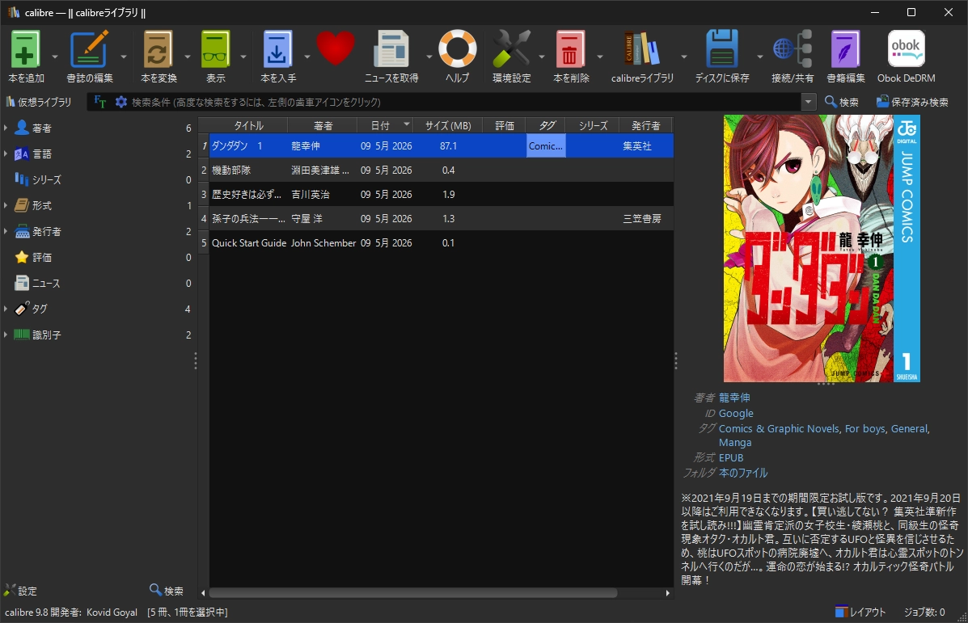Select the 歴史好きは必ず book row
Image resolution: width=968 pixels, height=623 pixels.
point(441,194)
